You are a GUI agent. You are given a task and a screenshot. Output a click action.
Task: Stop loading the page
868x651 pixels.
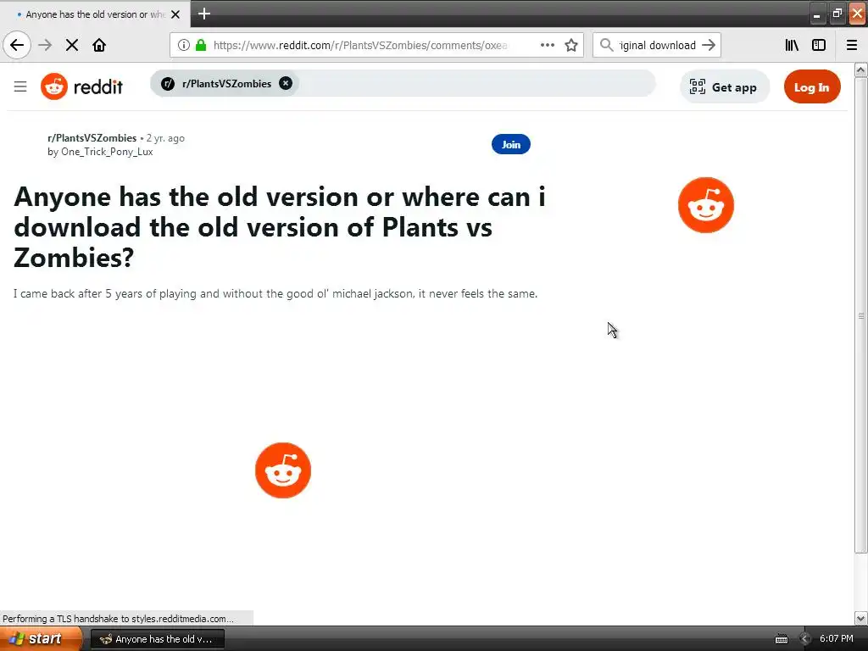tap(72, 45)
